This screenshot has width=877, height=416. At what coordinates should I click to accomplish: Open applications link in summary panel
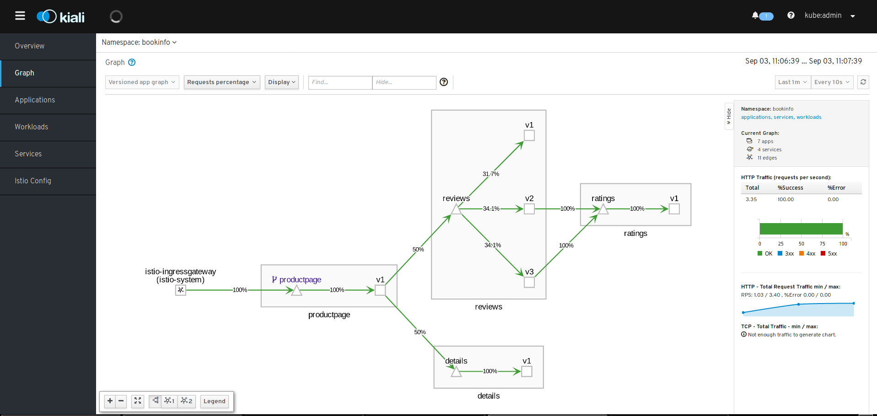(x=756, y=117)
